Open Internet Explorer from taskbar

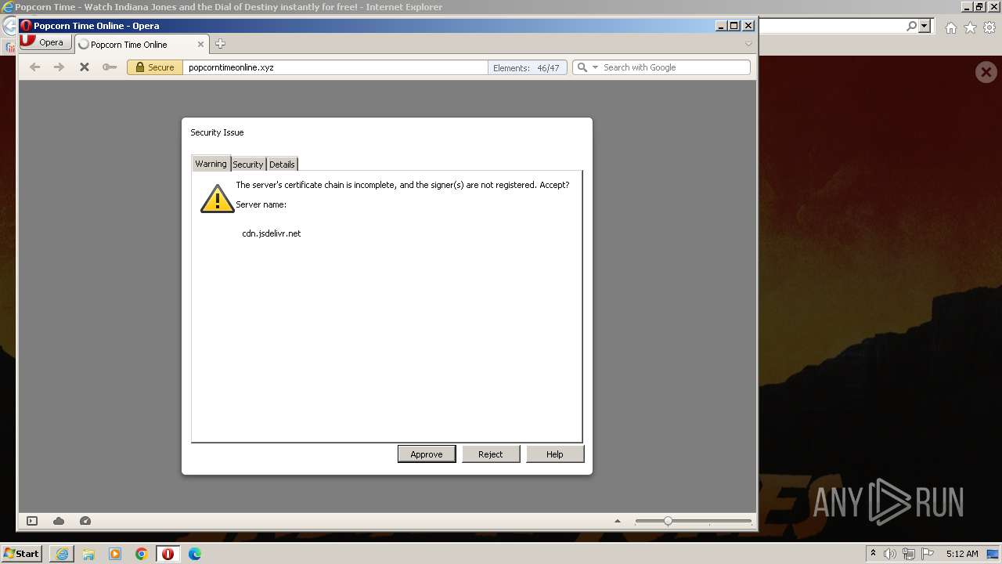tap(62, 554)
